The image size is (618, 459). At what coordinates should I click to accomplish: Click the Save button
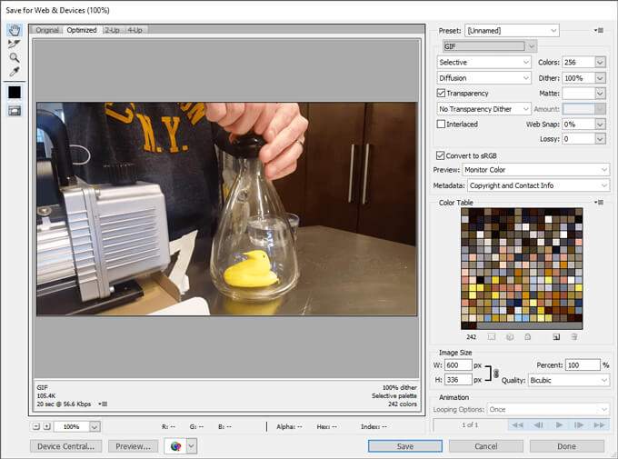pos(404,446)
